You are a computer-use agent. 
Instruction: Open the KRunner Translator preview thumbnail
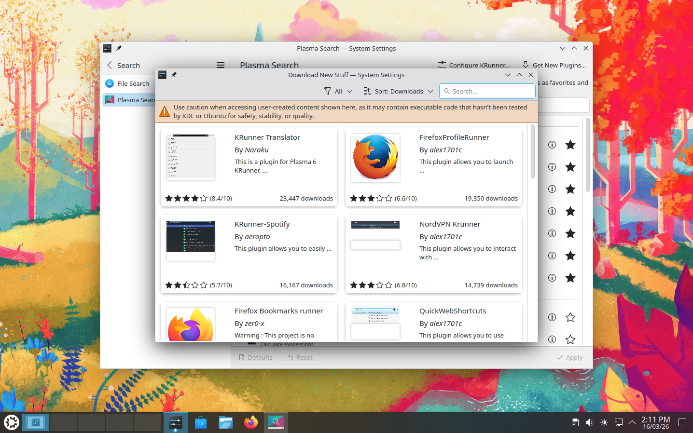(191, 157)
